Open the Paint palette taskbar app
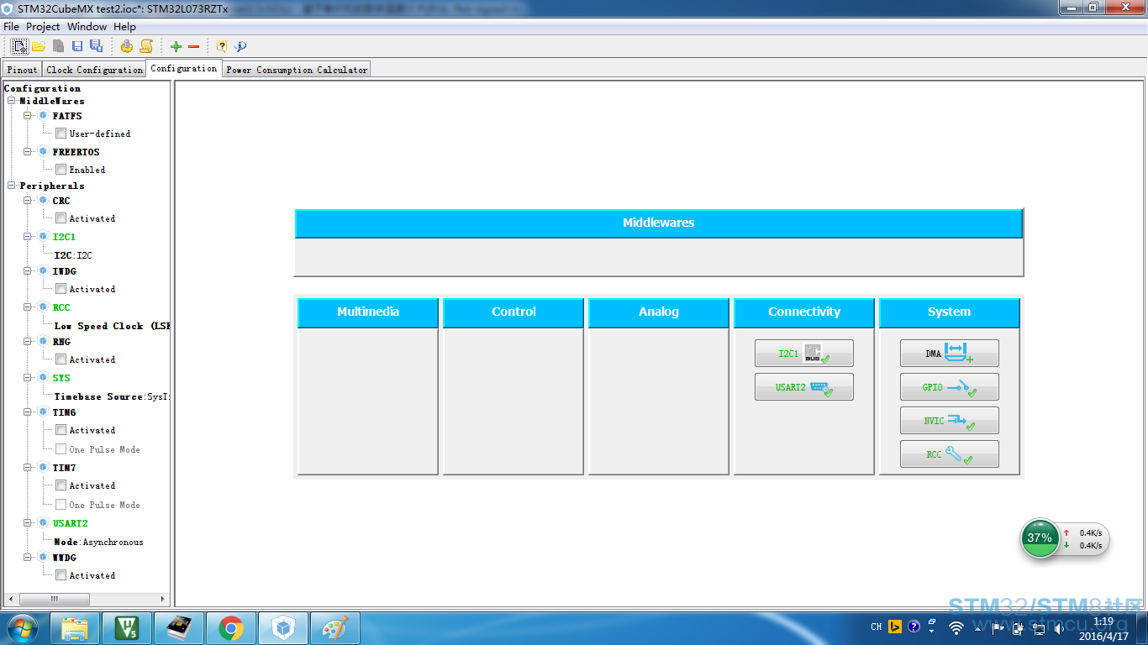Image resolution: width=1148 pixels, height=645 pixels. coord(335,627)
